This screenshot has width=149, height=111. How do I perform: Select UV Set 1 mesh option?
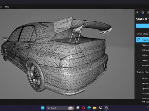tap(146, 55)
